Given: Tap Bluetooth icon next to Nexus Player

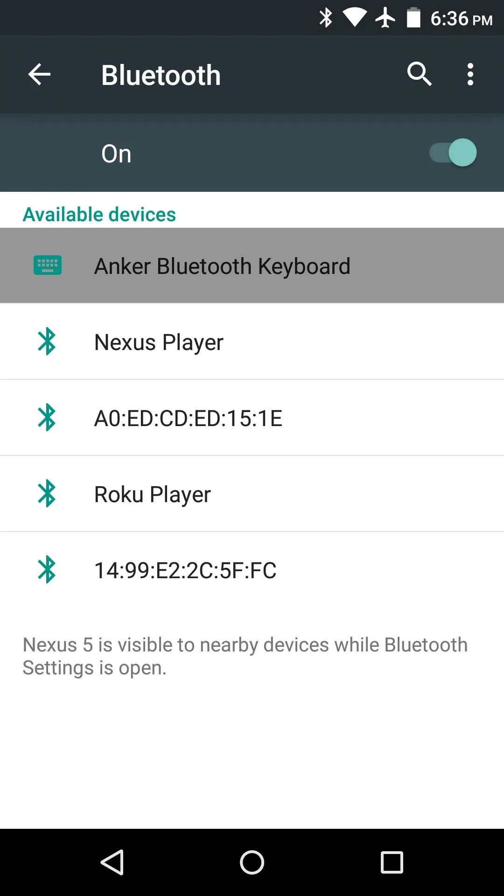Looking at the screenshot, I should coord(47,342).
